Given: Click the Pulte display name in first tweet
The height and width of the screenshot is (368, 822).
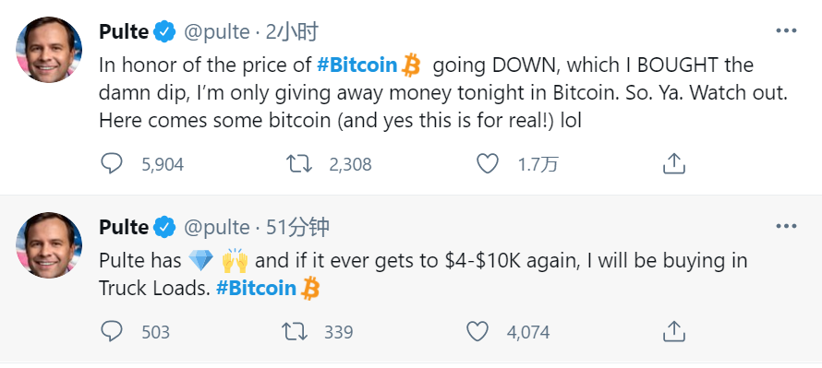Looking at the screenshot, I should pos(124,32).
